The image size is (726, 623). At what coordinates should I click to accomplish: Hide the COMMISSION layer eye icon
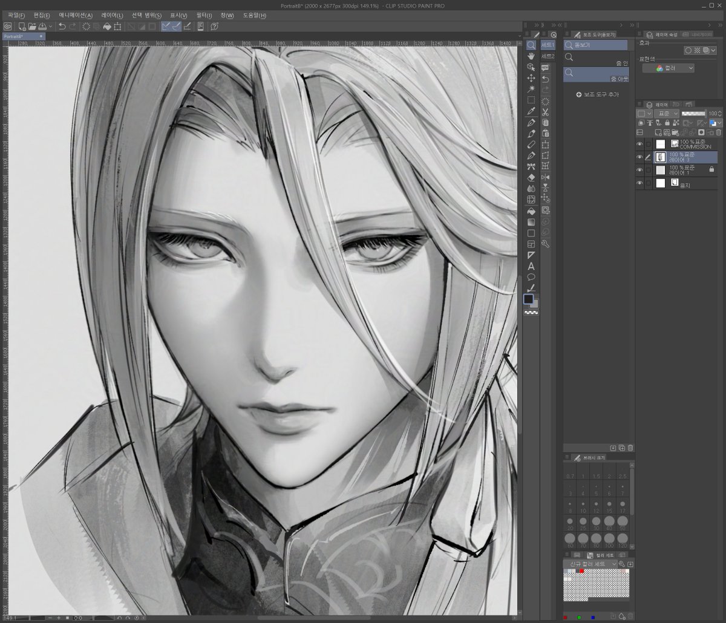click(x=639, y=144)
